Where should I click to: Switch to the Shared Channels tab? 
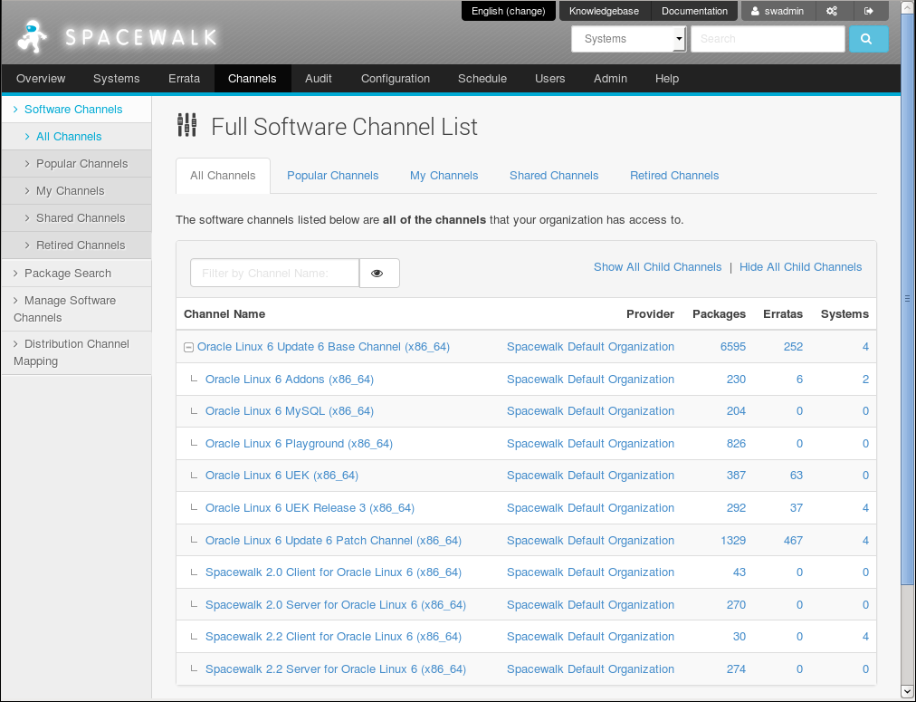click(554, 176)
